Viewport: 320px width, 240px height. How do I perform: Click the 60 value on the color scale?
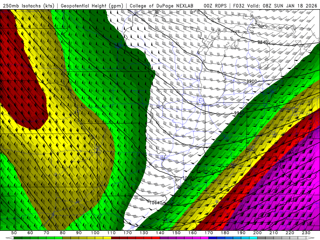coord(30,233)
